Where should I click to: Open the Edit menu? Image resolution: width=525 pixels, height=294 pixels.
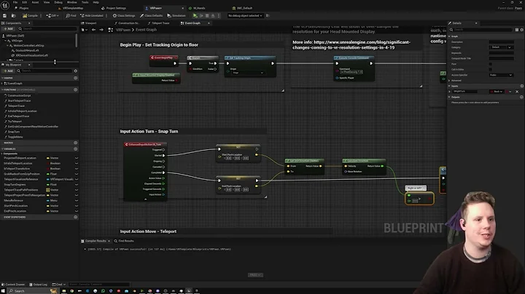pos(25,2)
